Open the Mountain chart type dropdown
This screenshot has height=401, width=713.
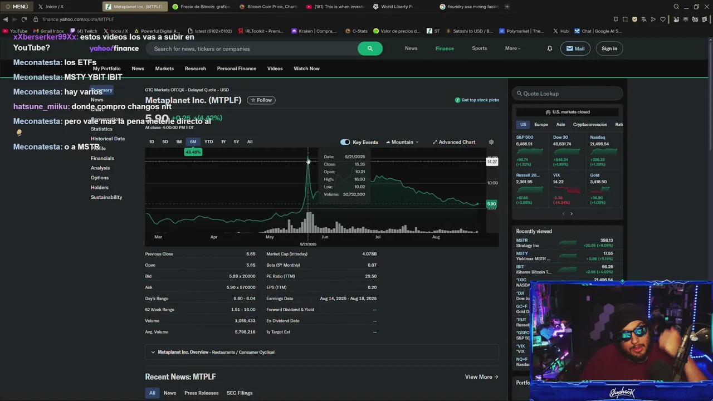click(402, 142)
